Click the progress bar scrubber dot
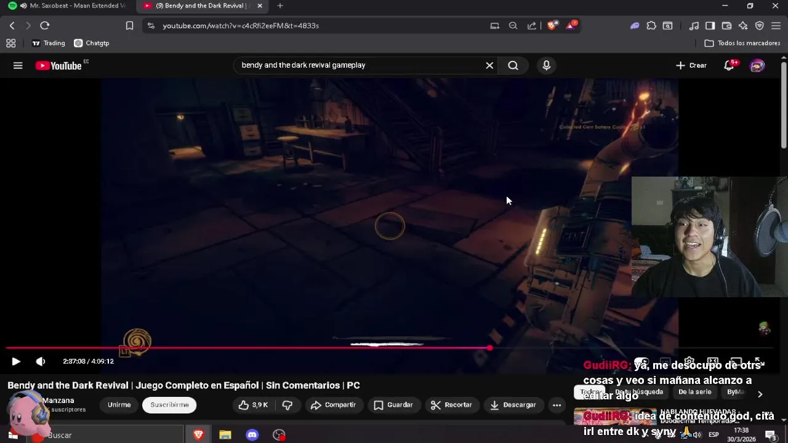 (489, 348)
